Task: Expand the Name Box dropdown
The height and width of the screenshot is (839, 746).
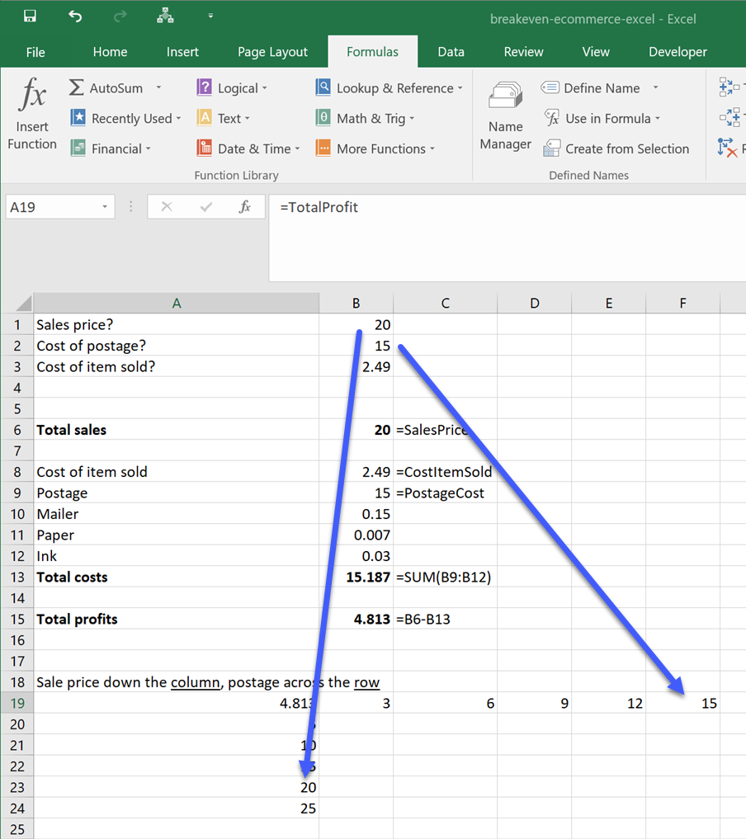Action: [105, 207]
